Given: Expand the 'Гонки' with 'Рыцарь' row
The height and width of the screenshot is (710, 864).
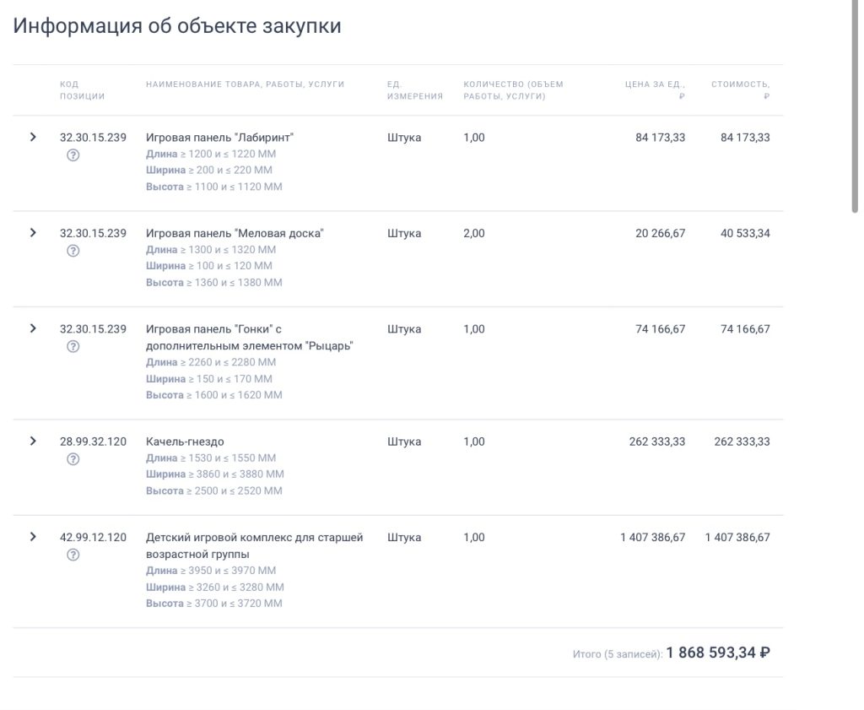Looking at the screenshot, I should (x=33, y=328).
